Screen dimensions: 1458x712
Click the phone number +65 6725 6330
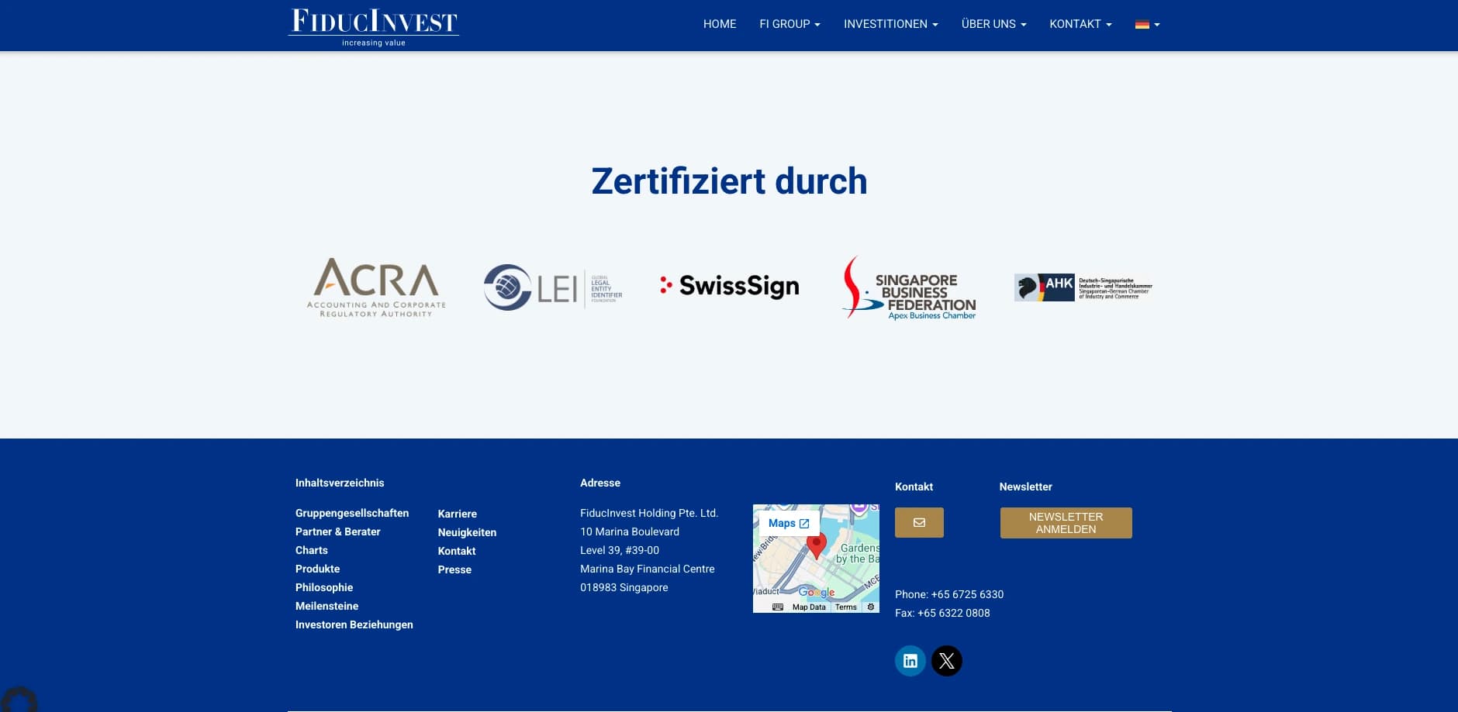[x=967, y=594]
